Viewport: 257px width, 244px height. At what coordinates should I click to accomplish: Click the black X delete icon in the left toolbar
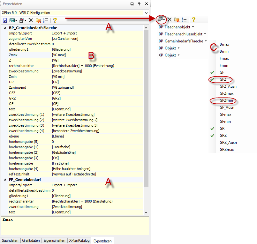tap(31, 20)
